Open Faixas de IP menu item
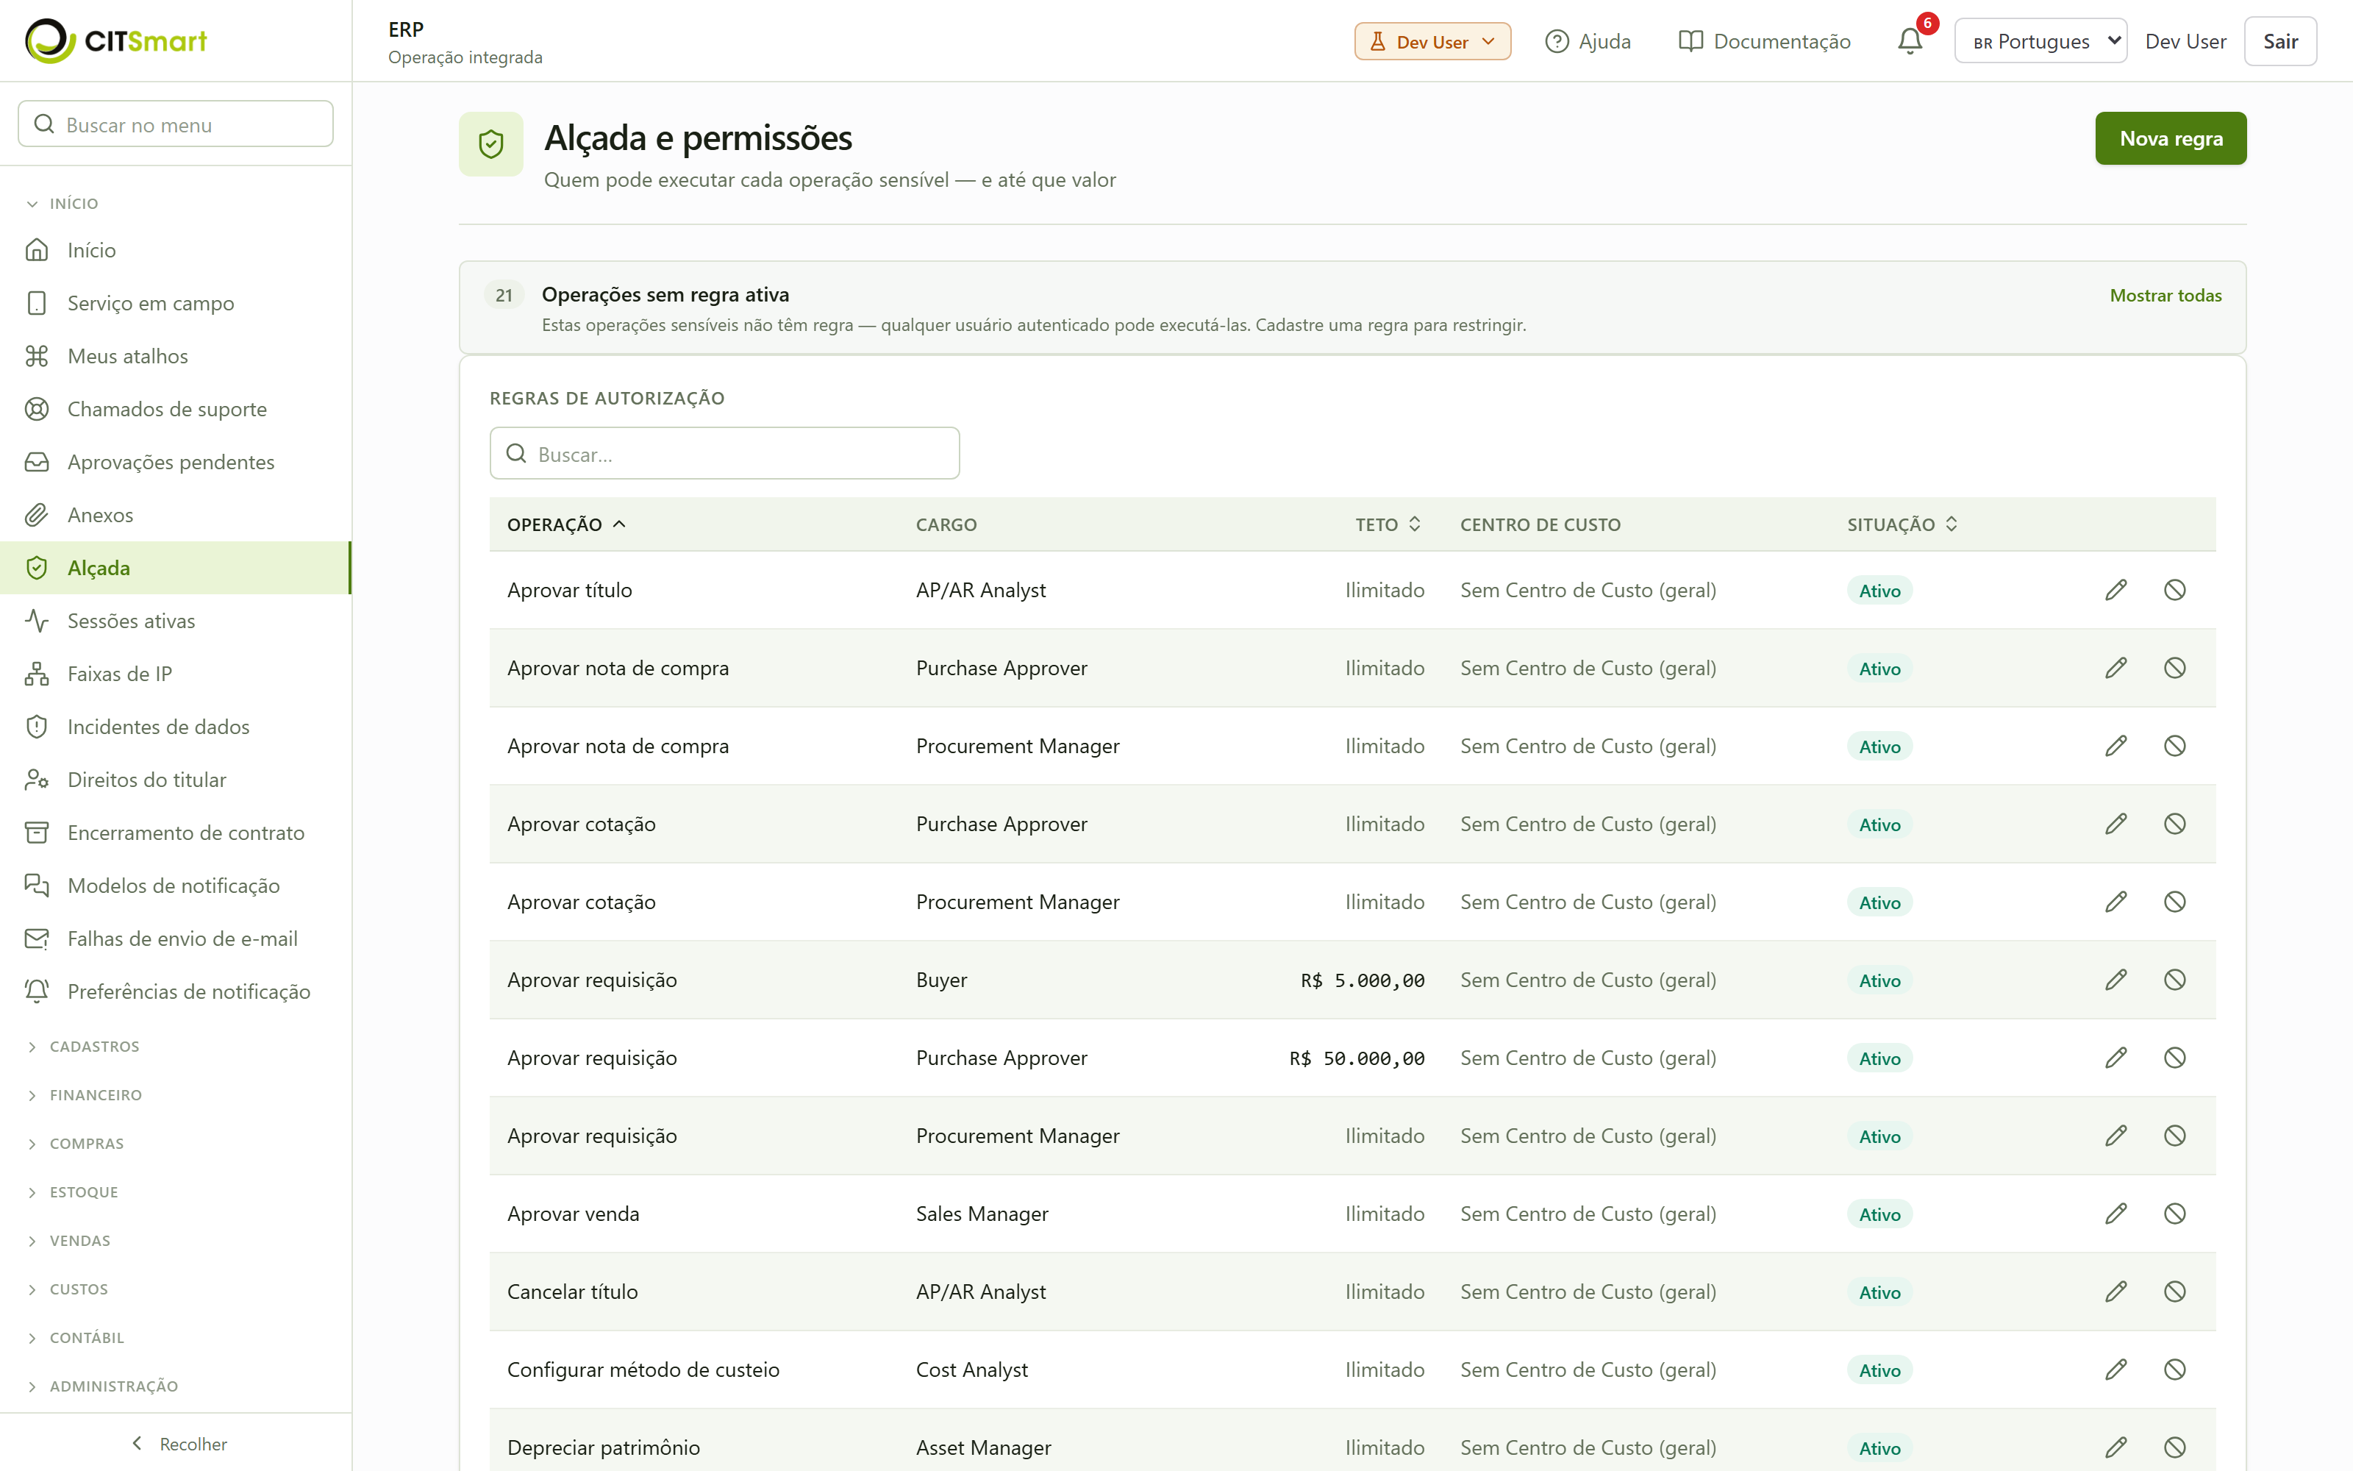Viewport: 2353px width, 1471px height. click(175, 674)
